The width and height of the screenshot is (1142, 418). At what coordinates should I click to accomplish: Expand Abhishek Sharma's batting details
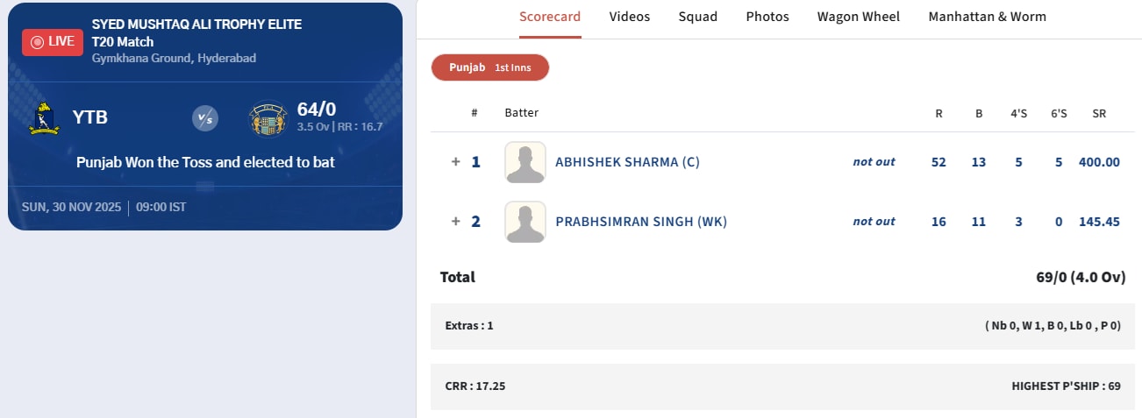[x=456, y=162]
